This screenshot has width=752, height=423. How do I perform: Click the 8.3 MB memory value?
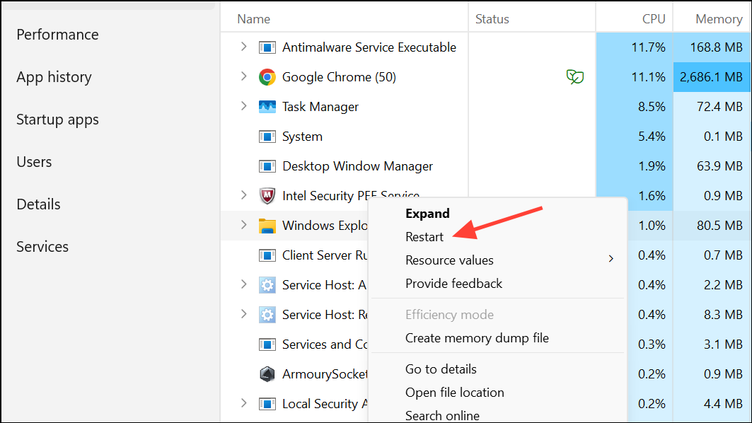pyautogui.click(x=723, y=315)
